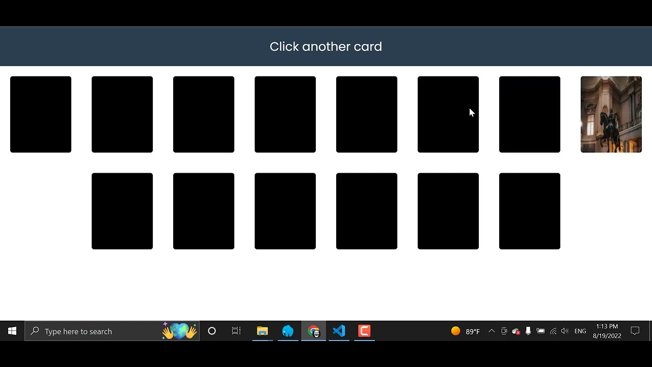Open the clock showing 1:13 PM 8/19/2022
The width and height of the screenshot is (652, 367).
point(607,331)
